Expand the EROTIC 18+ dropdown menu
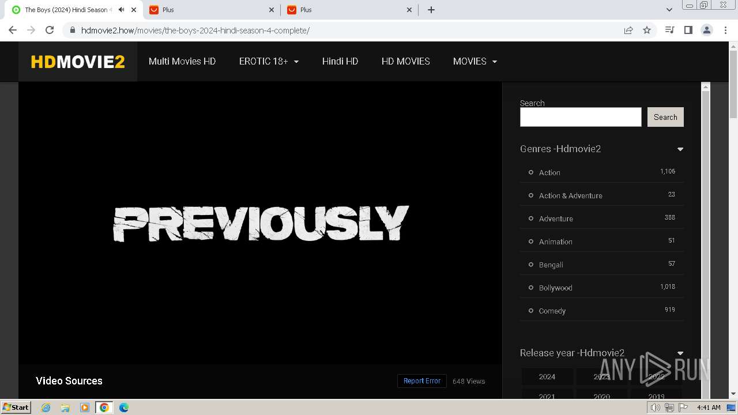The image size is (738, 415). coord(269,61)
